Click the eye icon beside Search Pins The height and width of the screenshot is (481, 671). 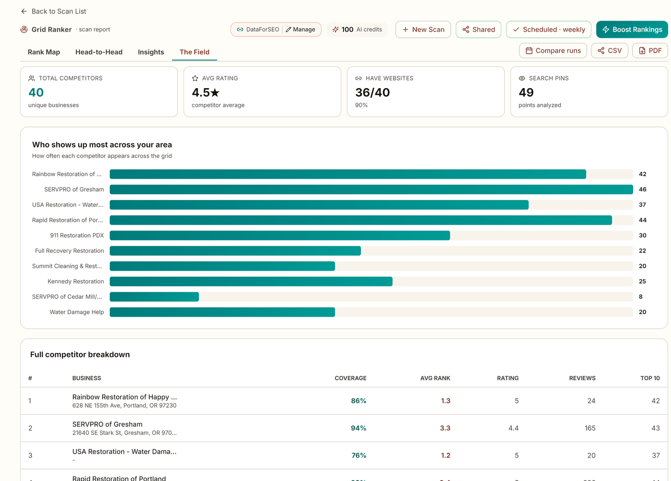point(522,79)
